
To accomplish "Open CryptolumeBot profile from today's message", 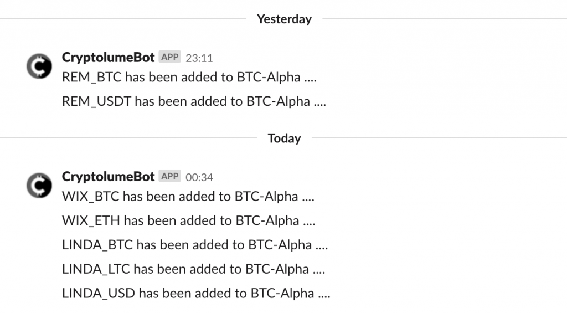I will (108, 176).
